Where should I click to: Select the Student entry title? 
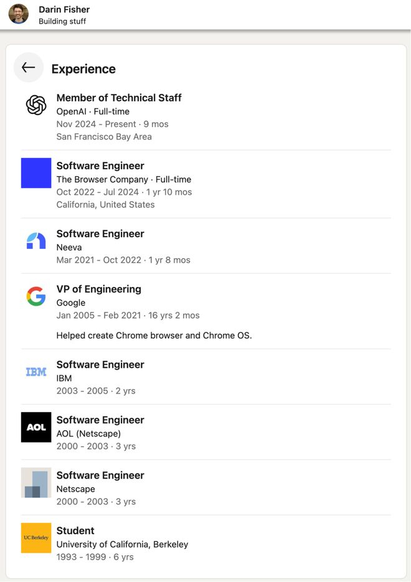pos(75,530)
